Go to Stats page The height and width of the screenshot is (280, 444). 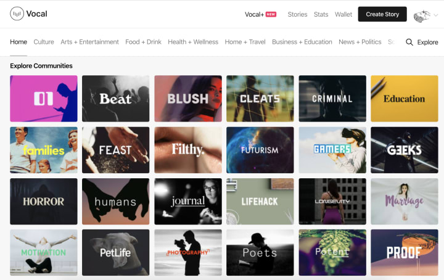(x=321, y=14)
